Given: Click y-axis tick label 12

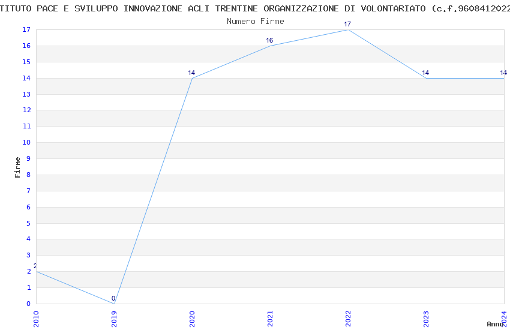Looking at the screenshot, I should click(x=26, y=110).
